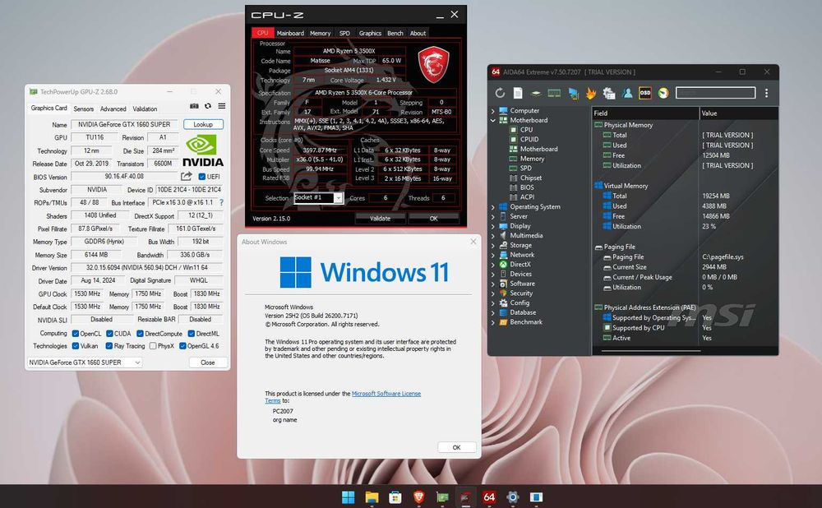The height and width of the screenshot is (508, 822).
Task: Click the AIDA64 flame stability test icon
Action: pos(591,94)
